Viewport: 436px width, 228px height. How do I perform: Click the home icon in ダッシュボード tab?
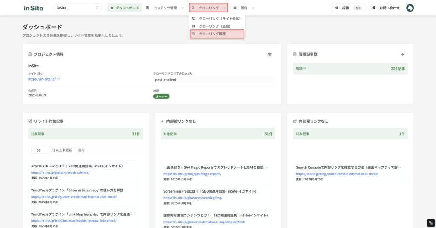(x=112, y=8)
